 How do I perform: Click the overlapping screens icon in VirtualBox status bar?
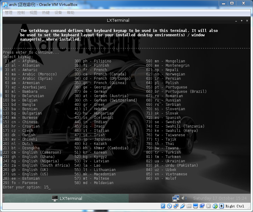[202, 206]
